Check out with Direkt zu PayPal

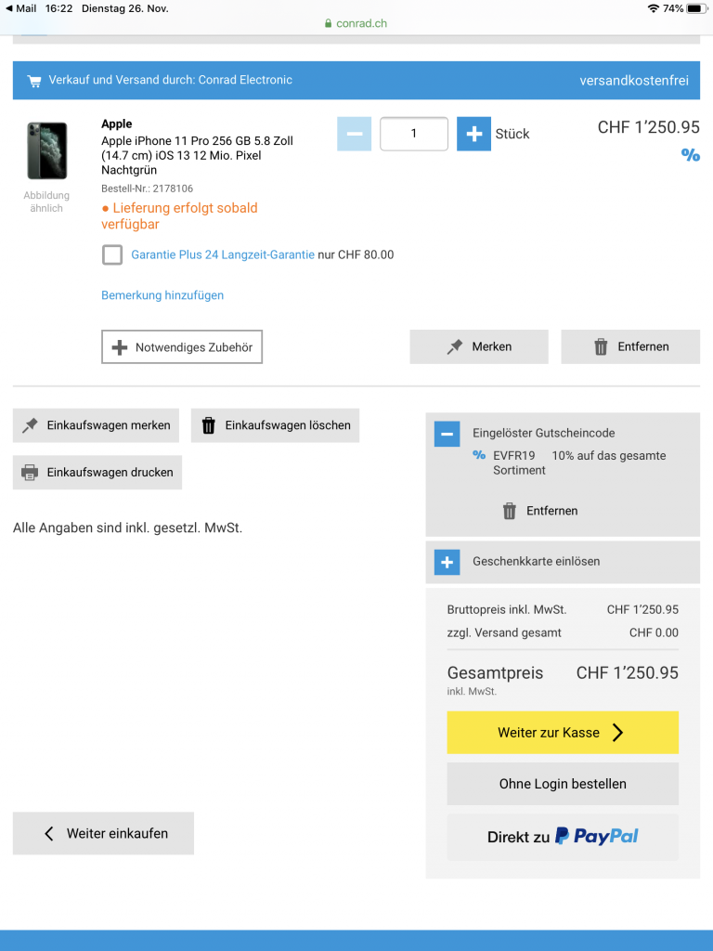pyautogui.click(x=563, y=837)
